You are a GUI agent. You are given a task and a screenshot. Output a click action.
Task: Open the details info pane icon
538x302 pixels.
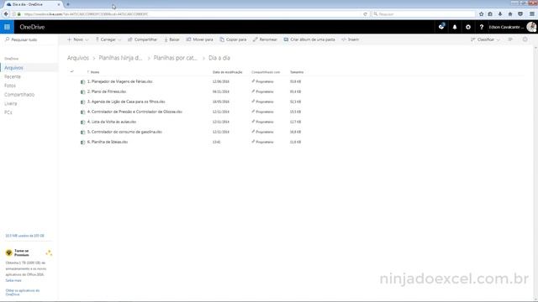(x=525, y=39)
